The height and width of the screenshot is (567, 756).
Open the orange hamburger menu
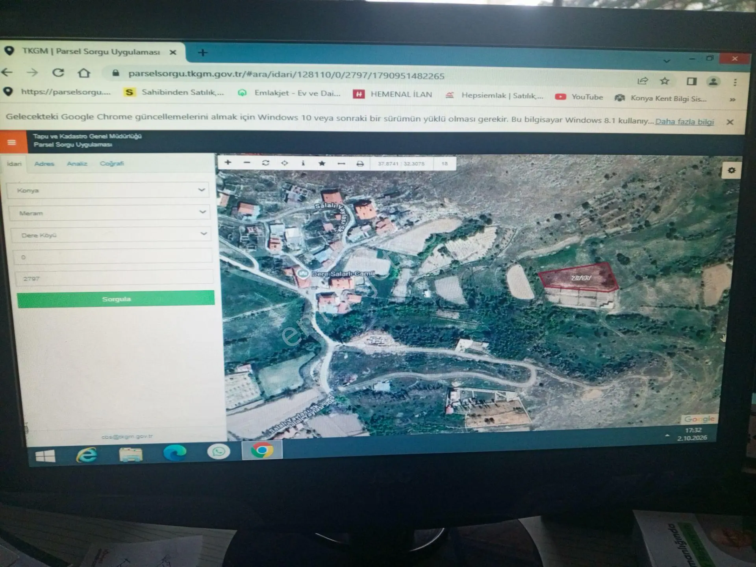pyautogui.click(x=12, y=142)
